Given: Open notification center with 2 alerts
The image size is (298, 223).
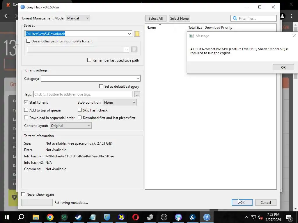Looking at the screenshot, I should 289,217.
